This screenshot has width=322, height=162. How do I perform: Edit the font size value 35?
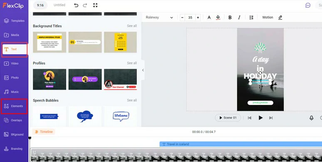point(190,17)
